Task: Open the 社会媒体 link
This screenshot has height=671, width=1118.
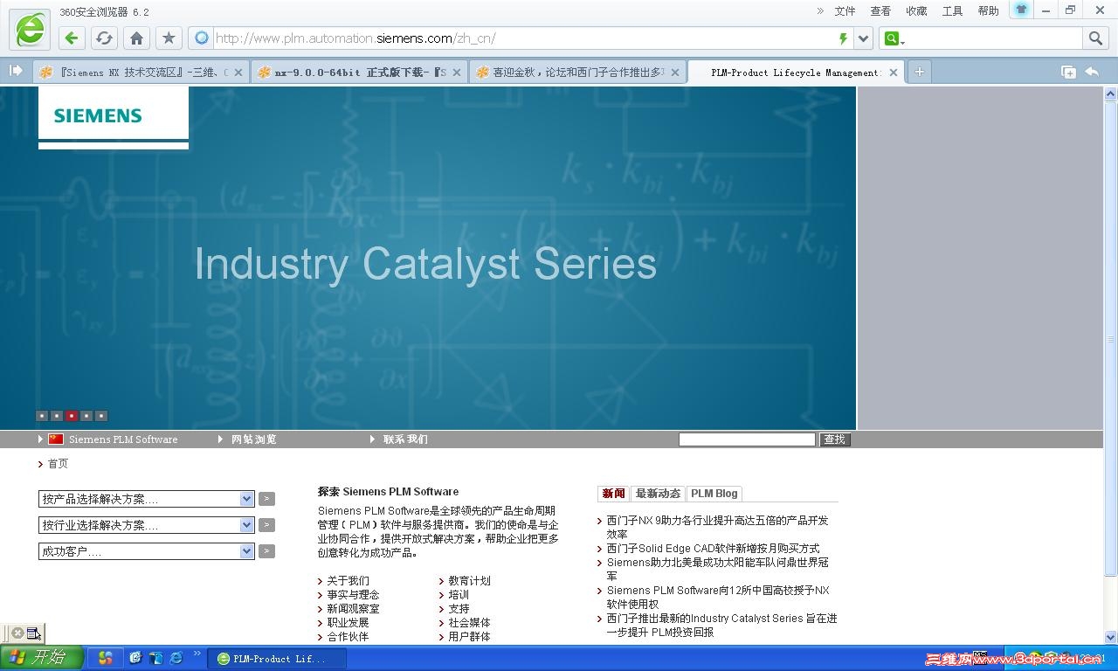Action: [469, 623]
